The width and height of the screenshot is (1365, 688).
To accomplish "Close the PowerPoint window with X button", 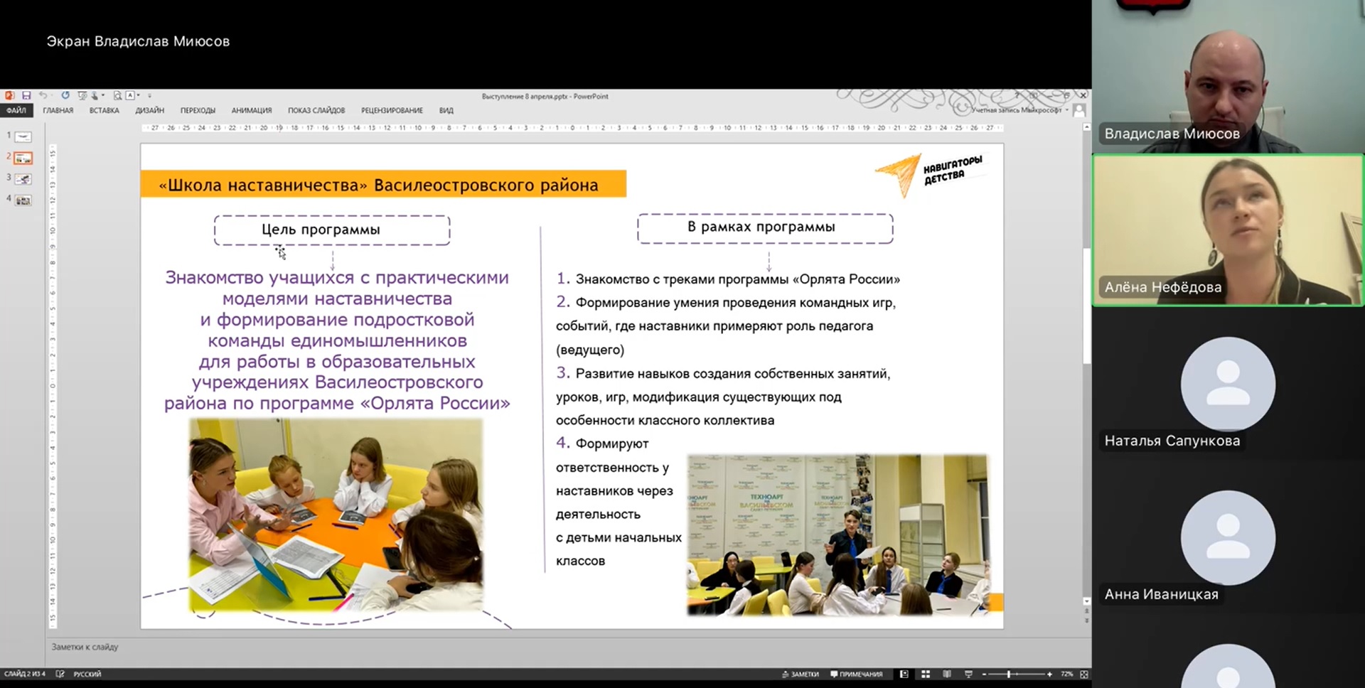I will pos(1083,95).
